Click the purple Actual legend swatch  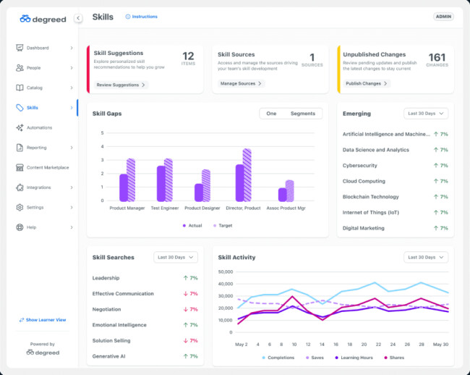click(x=185, y=226)
